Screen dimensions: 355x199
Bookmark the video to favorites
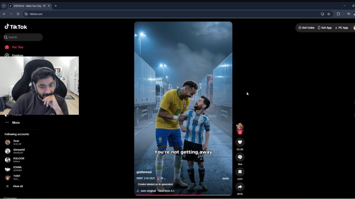(x=240, y=172)
